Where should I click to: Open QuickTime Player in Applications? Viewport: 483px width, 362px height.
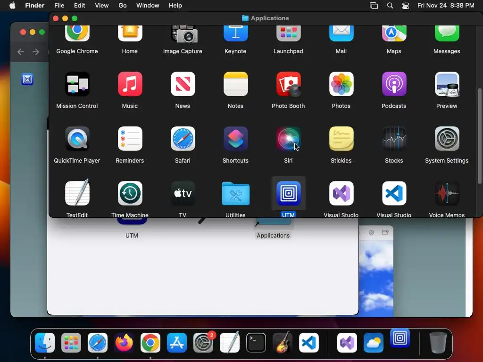pos(77,139)
